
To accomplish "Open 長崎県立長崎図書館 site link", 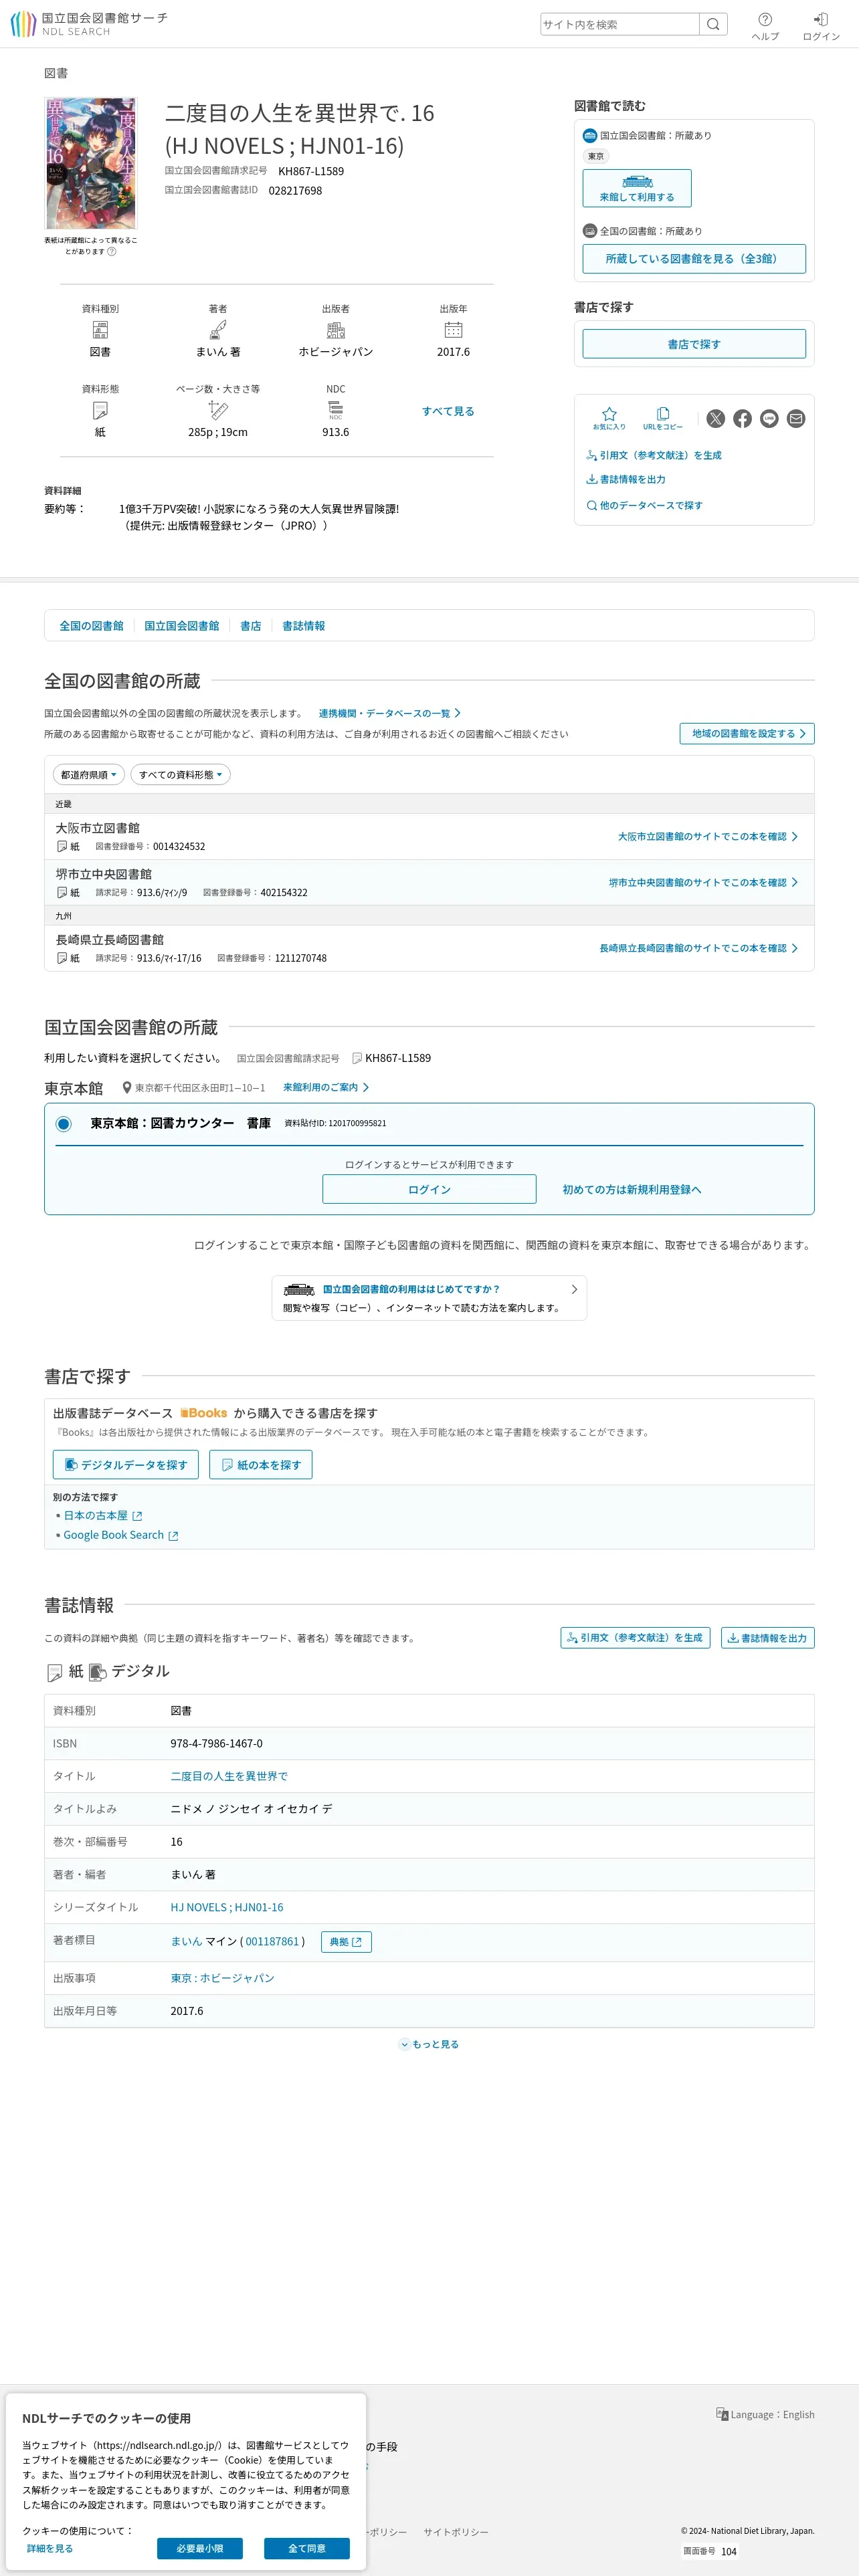I will (x=698, y=949).
